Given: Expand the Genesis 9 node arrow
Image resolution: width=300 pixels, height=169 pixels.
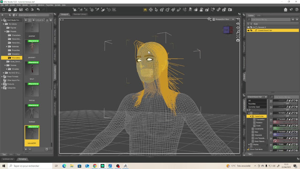Looking at the screenshot, I should 254,27.
